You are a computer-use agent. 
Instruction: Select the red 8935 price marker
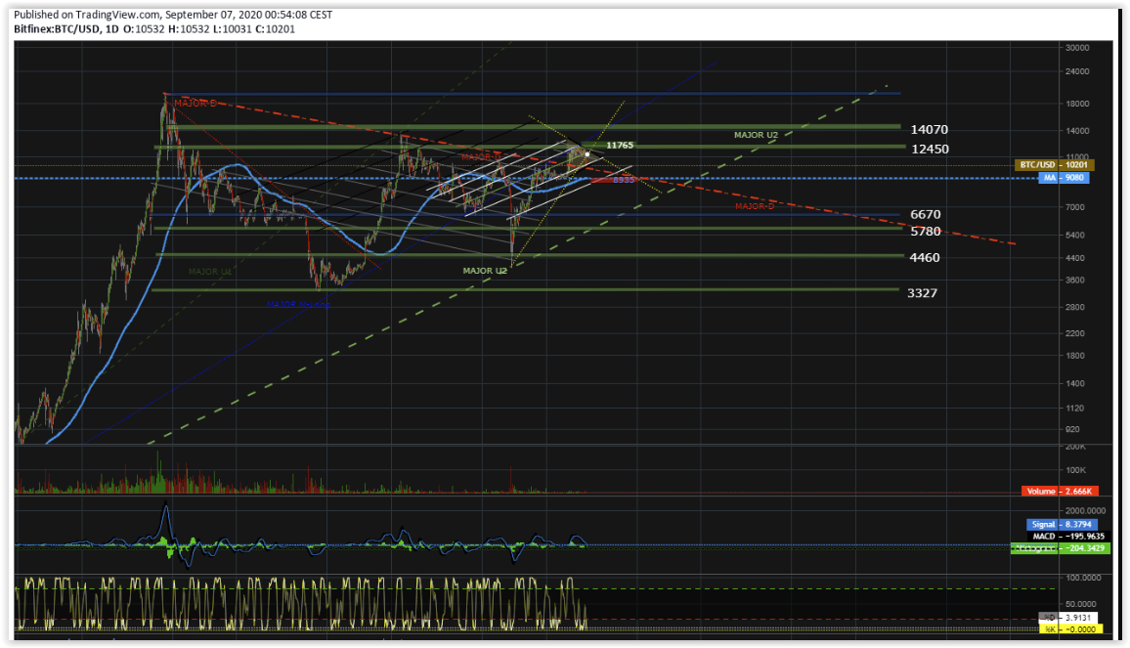[x=625, y=180]
